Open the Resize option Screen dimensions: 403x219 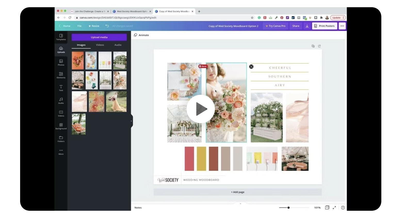pyautogui.click(x=94, y=26)
